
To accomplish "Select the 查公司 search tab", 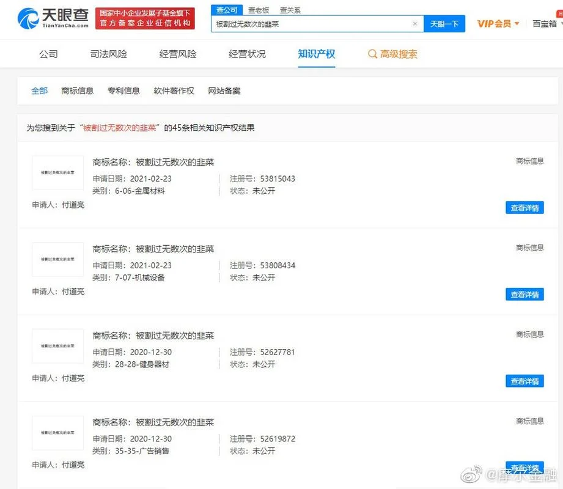I will (227, 10).
